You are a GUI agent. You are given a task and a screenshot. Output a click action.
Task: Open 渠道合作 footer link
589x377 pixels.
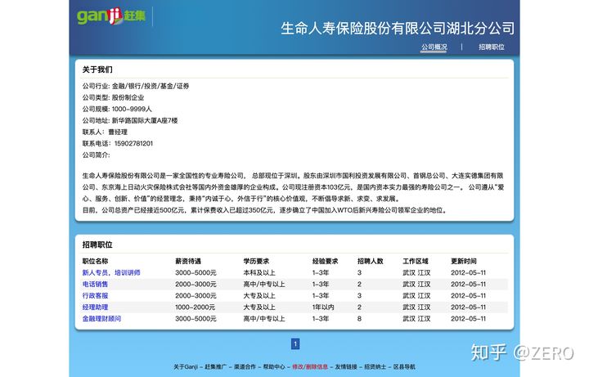tap(245, 366)
